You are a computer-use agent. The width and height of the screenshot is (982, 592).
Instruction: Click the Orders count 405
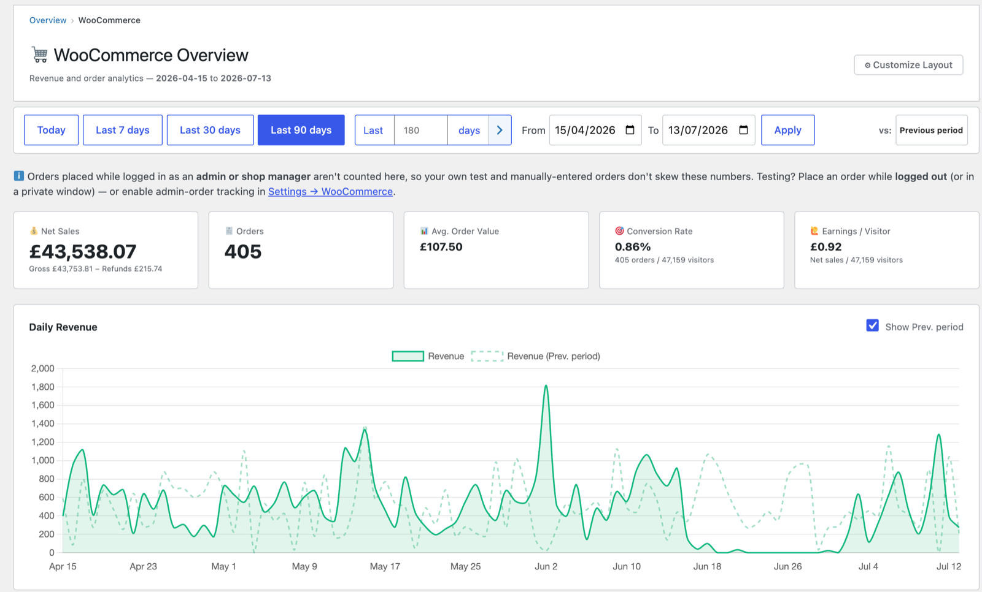click(243, 251)
